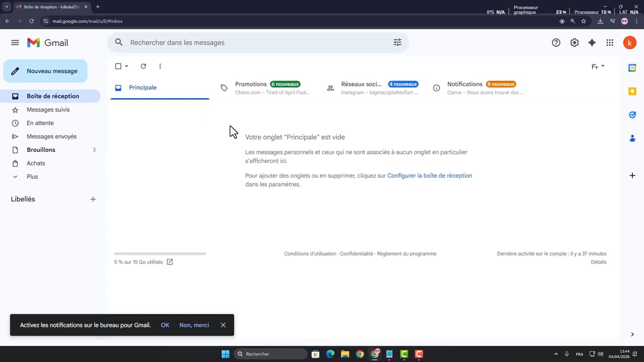
Task: Open the Settings gear icon
Action: tap(574, 43)
